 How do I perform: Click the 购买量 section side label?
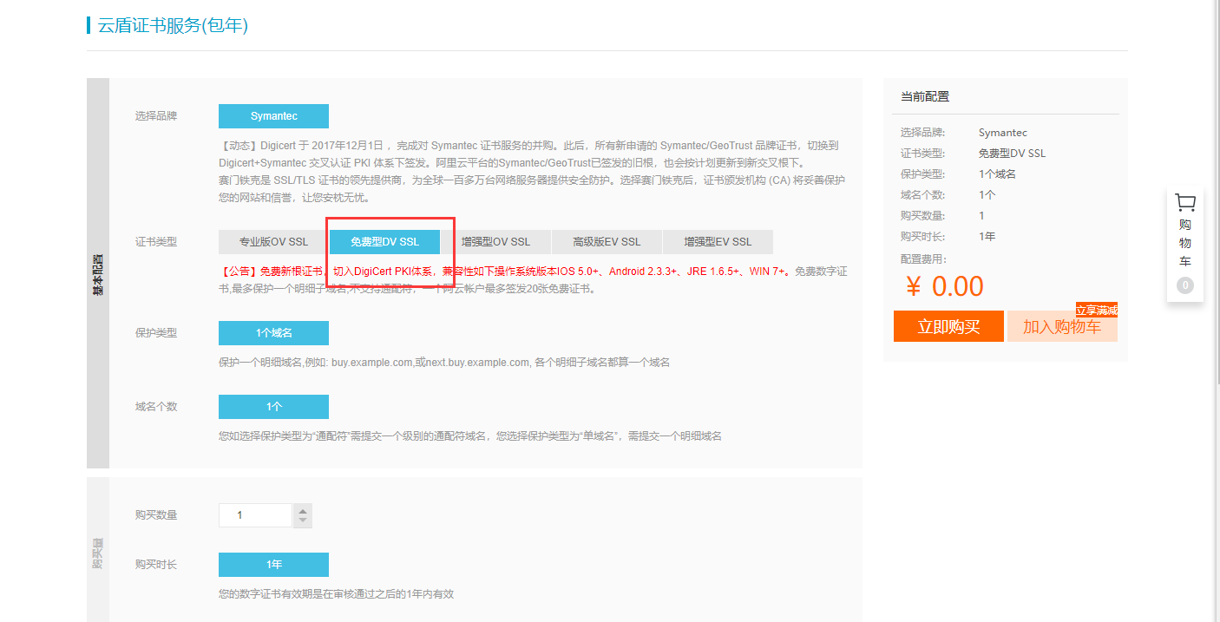(x=98, y=553)
